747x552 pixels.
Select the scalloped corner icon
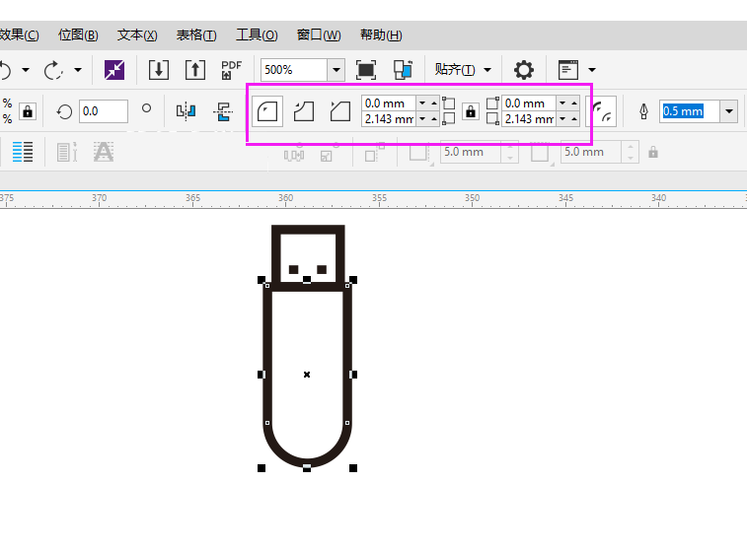pyautogui.click(x=304, y=111)
